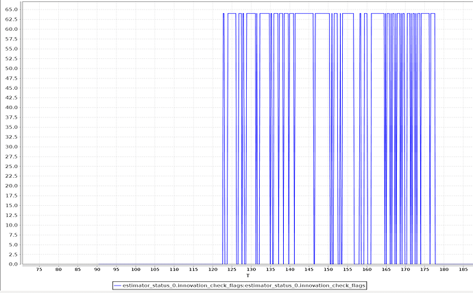Click the 65.0 y-axis tick label
The height and width of the screenshot is (293, 473).
(x=12, y=10)
